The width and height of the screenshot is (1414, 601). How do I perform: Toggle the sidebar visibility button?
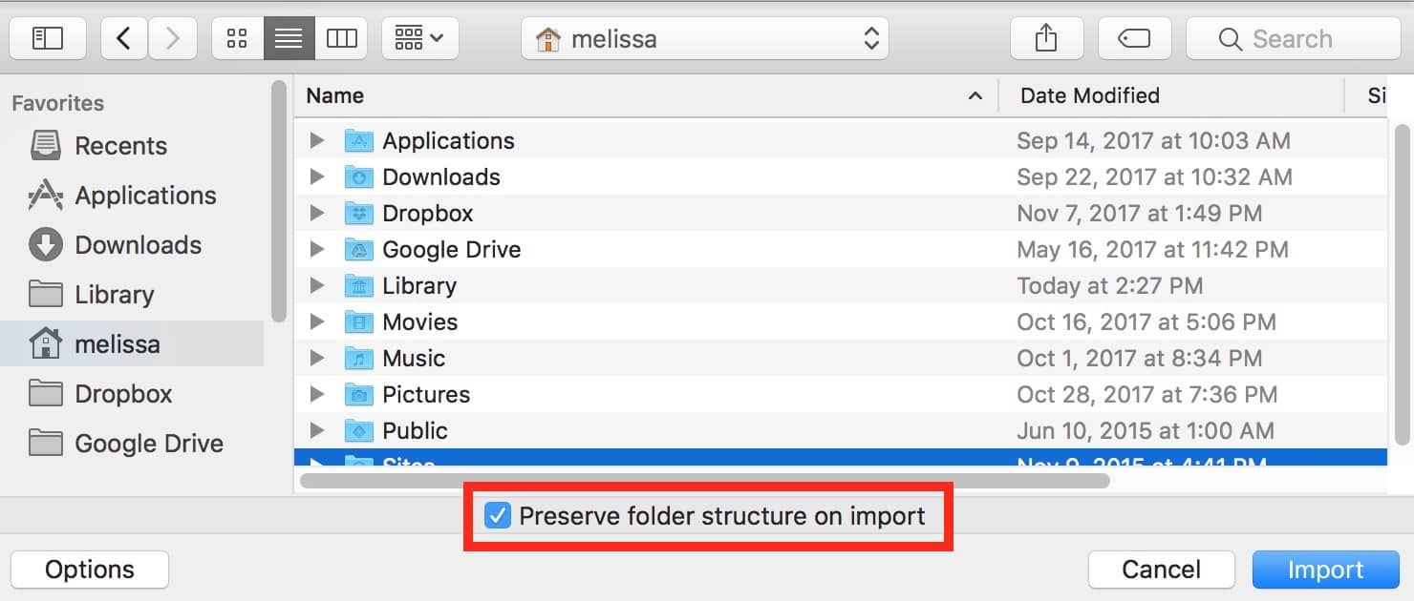47,38
